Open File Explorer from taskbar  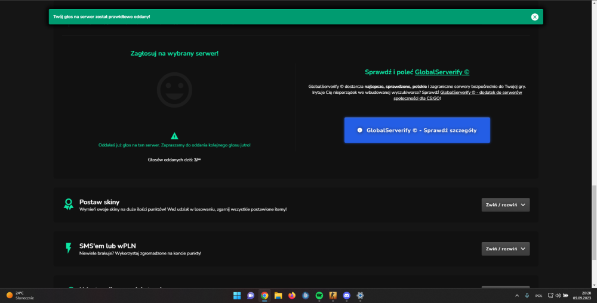pyautogui.click(x=278, y=296)
